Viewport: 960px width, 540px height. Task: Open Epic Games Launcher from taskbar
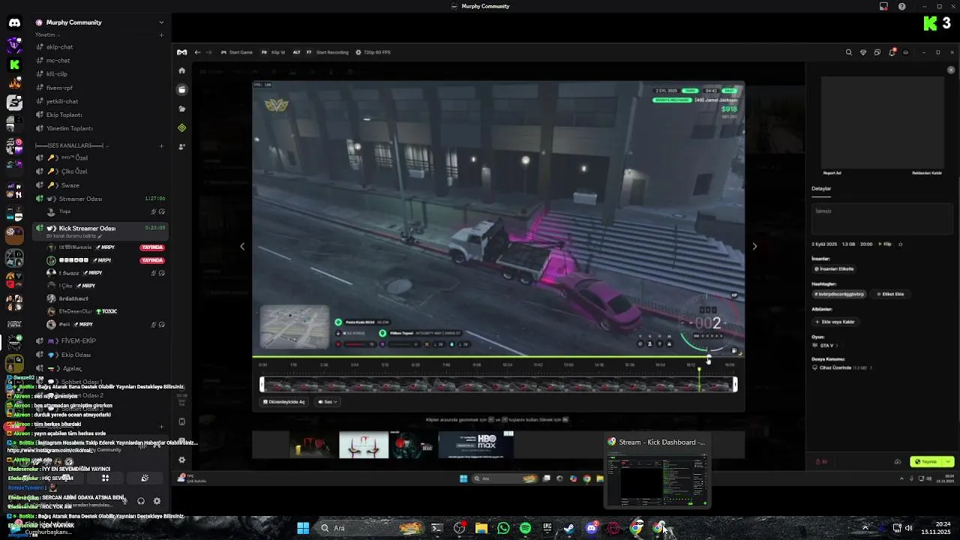tap(547, 528)
